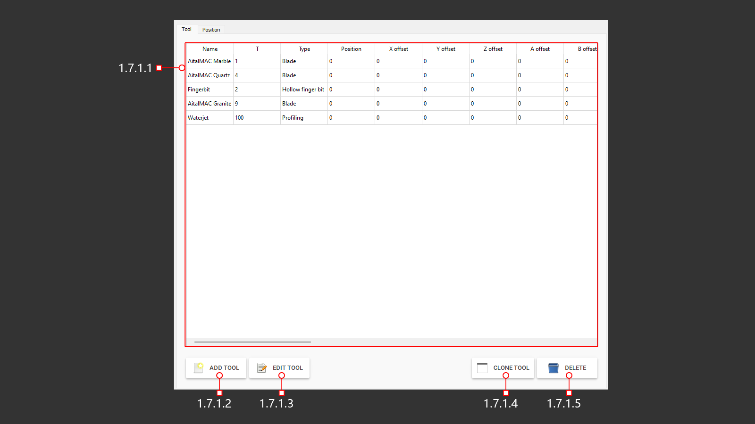Switch to the Position tab
The height and width of the screenshot is (424, 755).
click(211, 29)
